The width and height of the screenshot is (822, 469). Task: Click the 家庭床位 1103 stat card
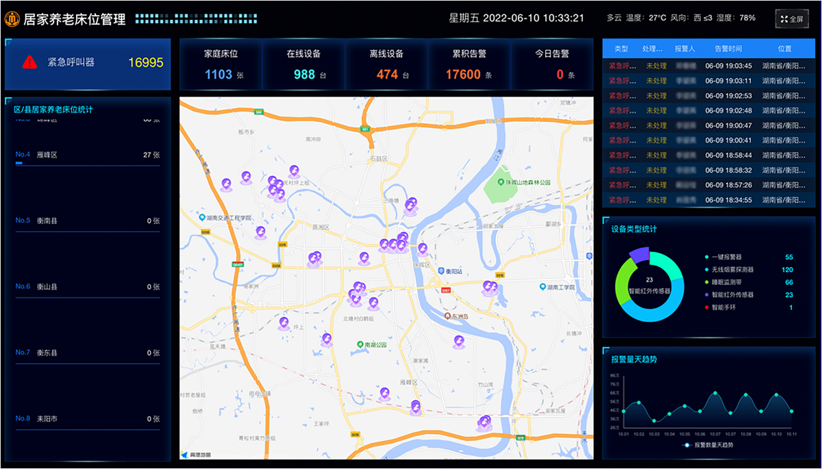coord(221,64)
